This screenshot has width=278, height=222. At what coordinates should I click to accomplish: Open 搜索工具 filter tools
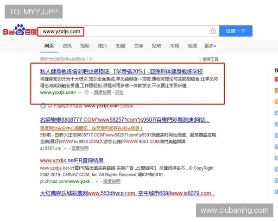point(208,59)
